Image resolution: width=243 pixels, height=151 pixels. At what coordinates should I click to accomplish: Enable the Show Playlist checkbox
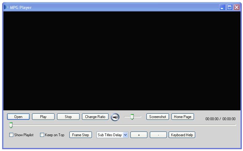coord(11,135)
